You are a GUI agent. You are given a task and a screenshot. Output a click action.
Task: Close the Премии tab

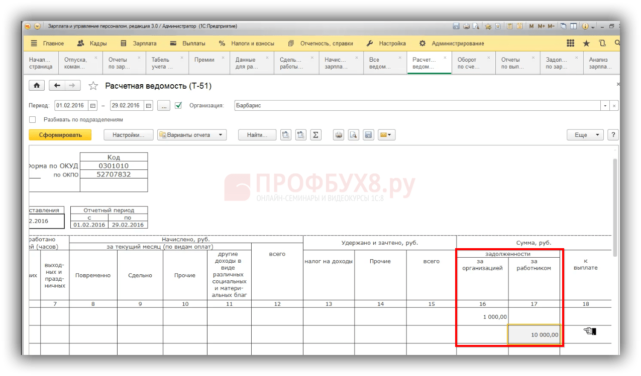224,58
